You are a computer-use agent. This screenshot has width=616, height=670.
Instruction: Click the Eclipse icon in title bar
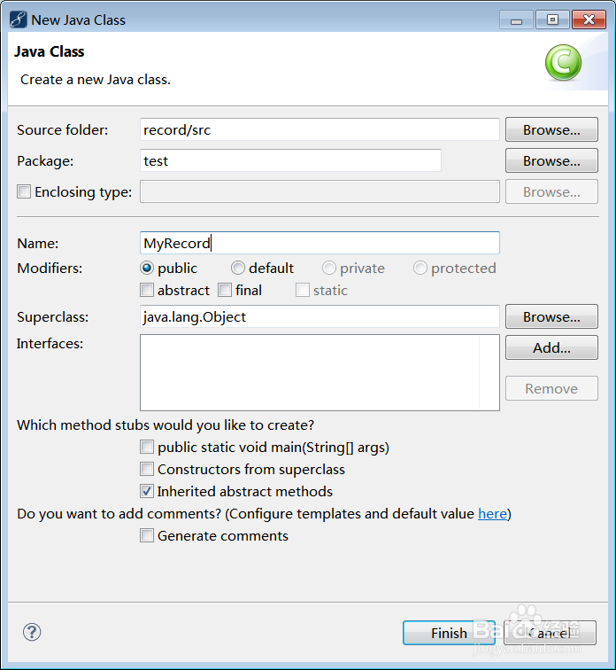(x=18, y=19)
